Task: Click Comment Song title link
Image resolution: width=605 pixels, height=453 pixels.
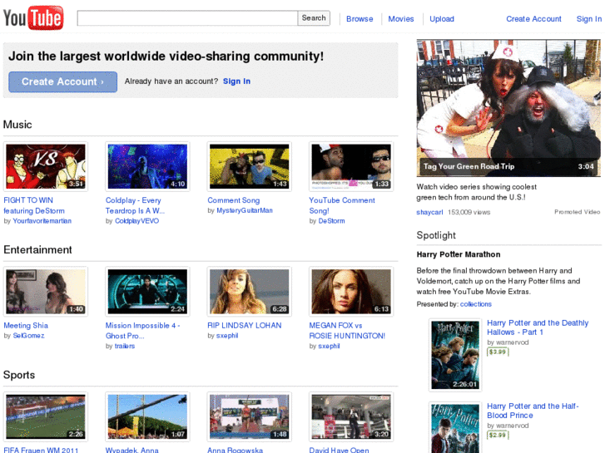Action: [x=234, y=200]
